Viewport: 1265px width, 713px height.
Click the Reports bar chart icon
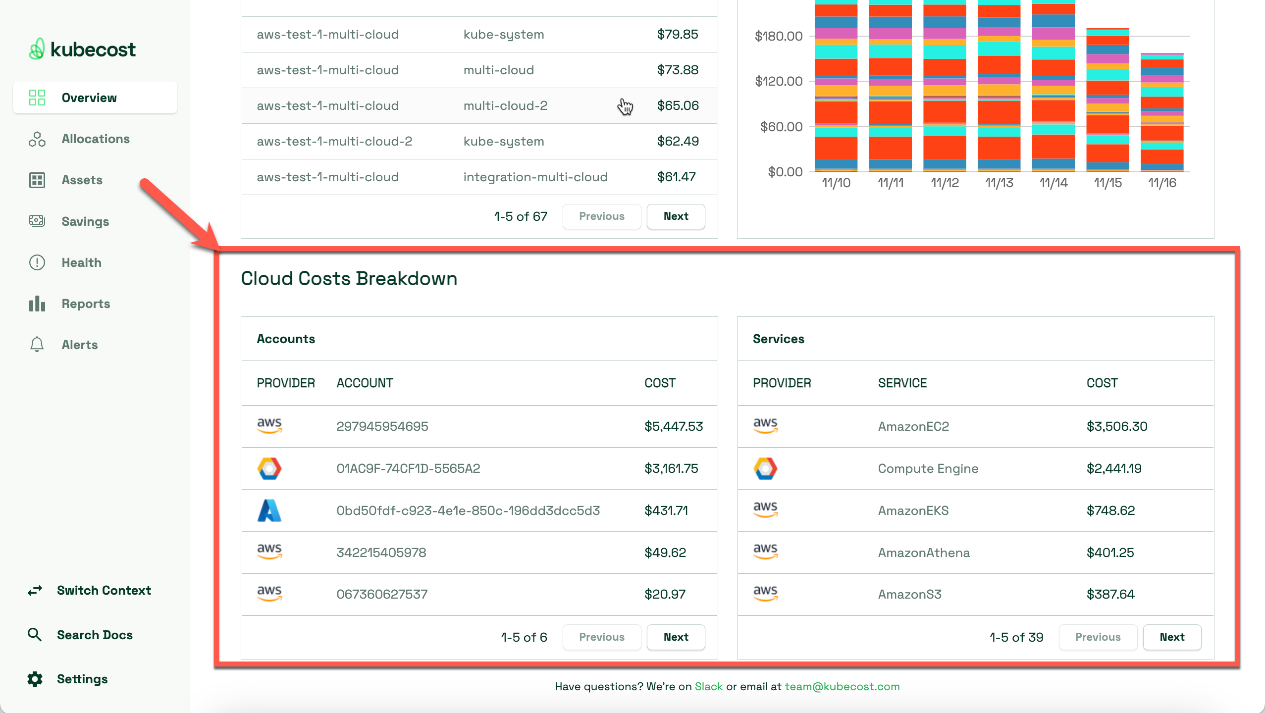[x=37, y=304]
